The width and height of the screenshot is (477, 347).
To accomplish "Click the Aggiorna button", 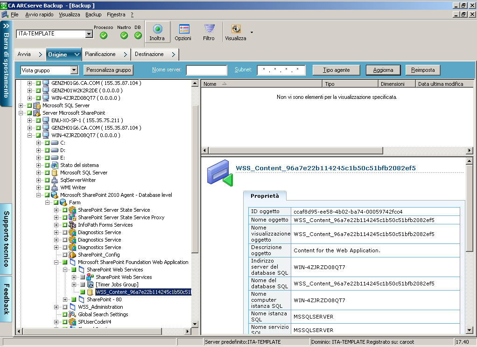I will point(383,70).
